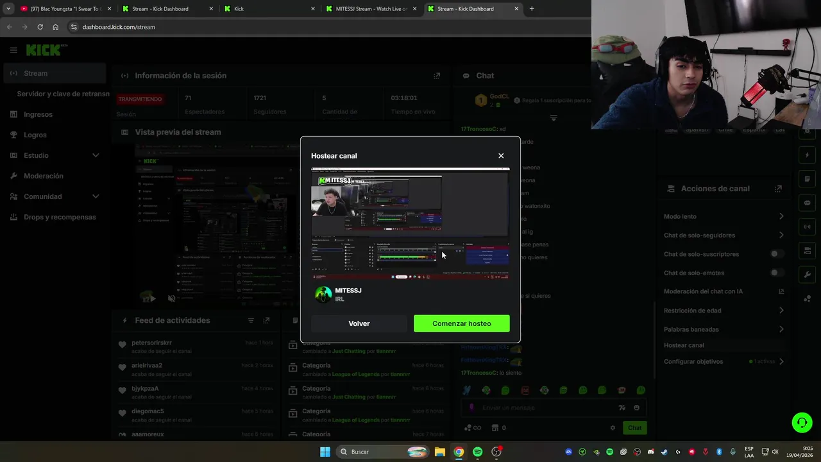Open Moderación del chat con IA
The width and height of the screenshot is (821, 462).
(x=724, y=291)
